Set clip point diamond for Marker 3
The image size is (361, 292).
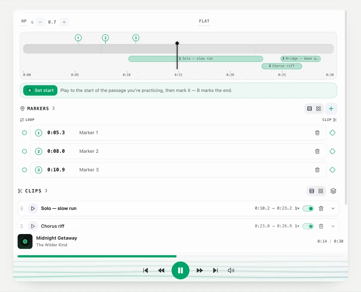coord(332,170)
